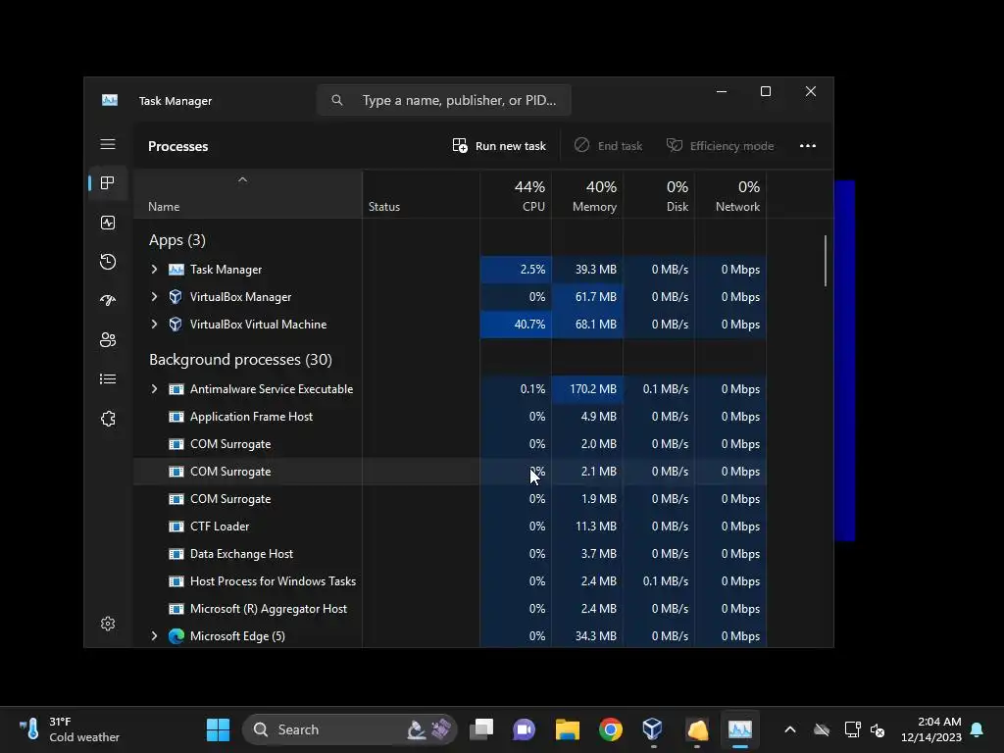Expand the Task Manager process group
This screenshot has width=1004, height=753.
click(x=154, y=270)
